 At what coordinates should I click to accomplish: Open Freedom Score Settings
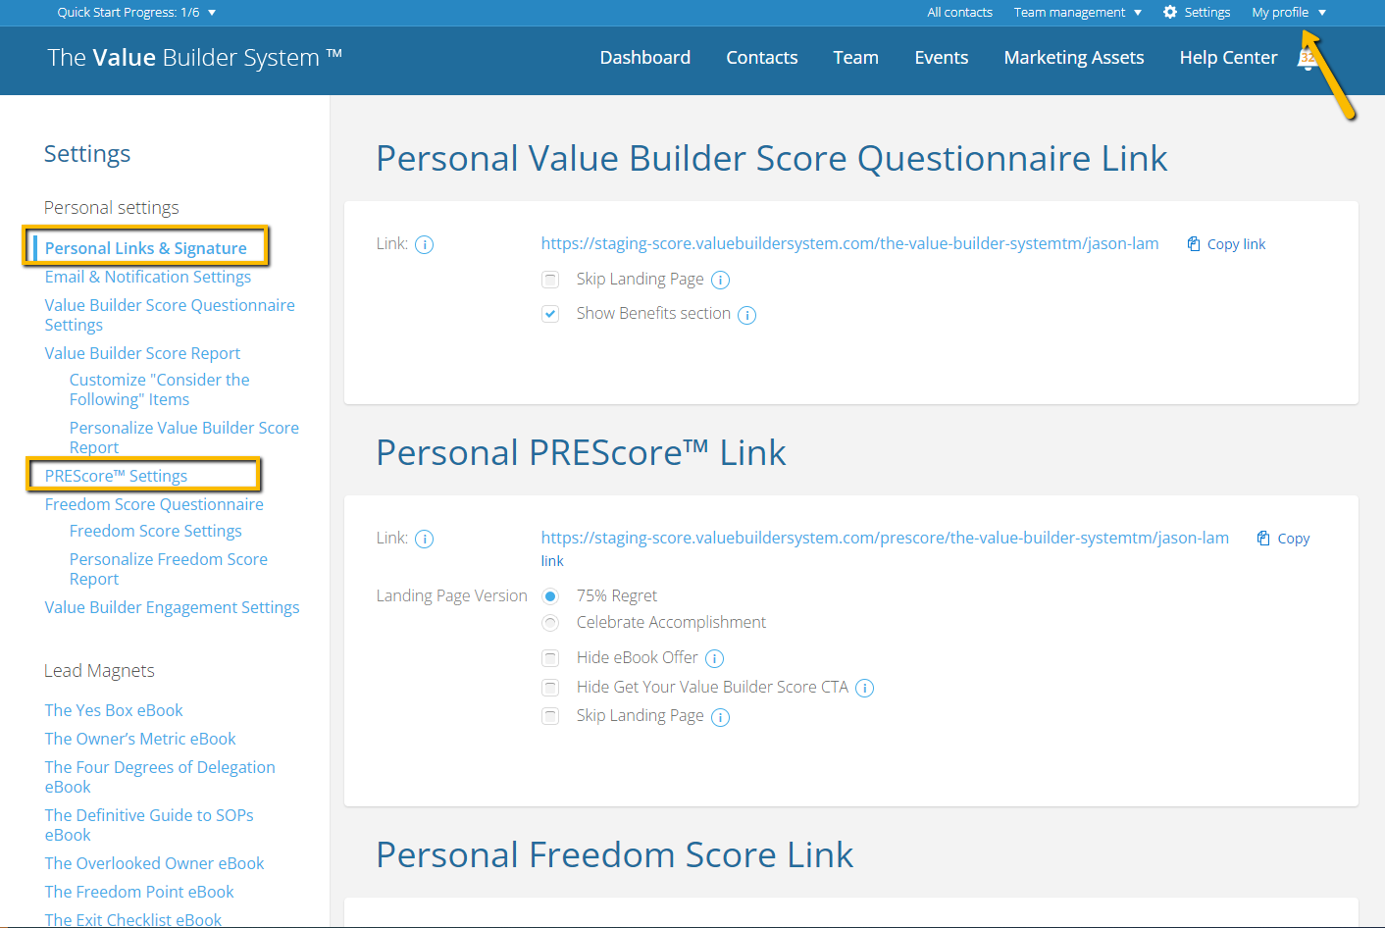[156, 531]
